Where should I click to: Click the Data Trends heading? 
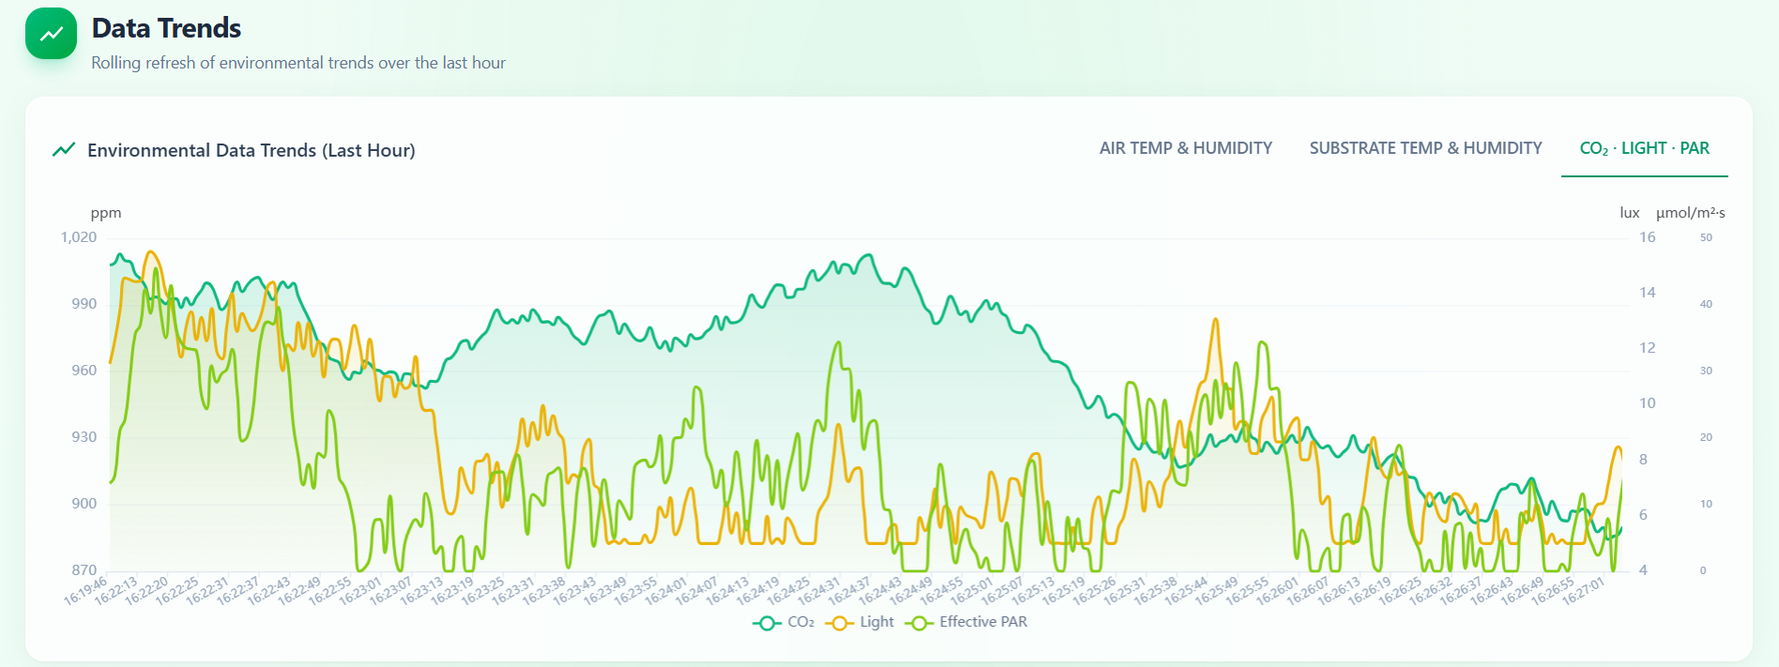(166, 28)
